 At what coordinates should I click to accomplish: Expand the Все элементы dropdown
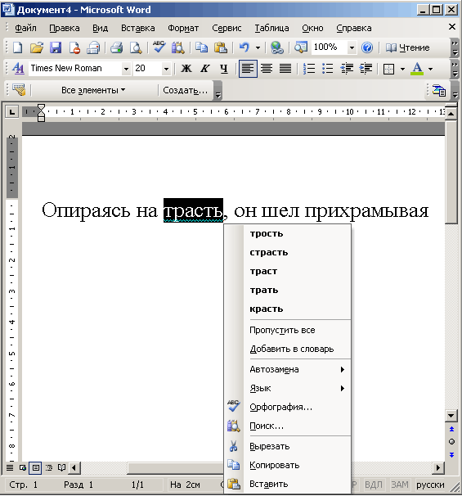(93, 90)
